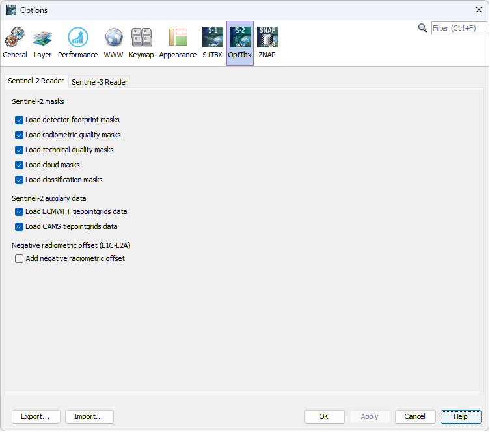This screenshot has width=490, height=432.
Task: Select the Sentinel-2 Reader tab
Action: (x=36, y=81)
